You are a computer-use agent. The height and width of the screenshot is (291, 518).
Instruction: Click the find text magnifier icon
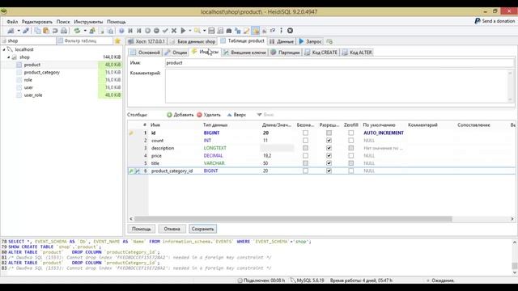pos(197,31)
